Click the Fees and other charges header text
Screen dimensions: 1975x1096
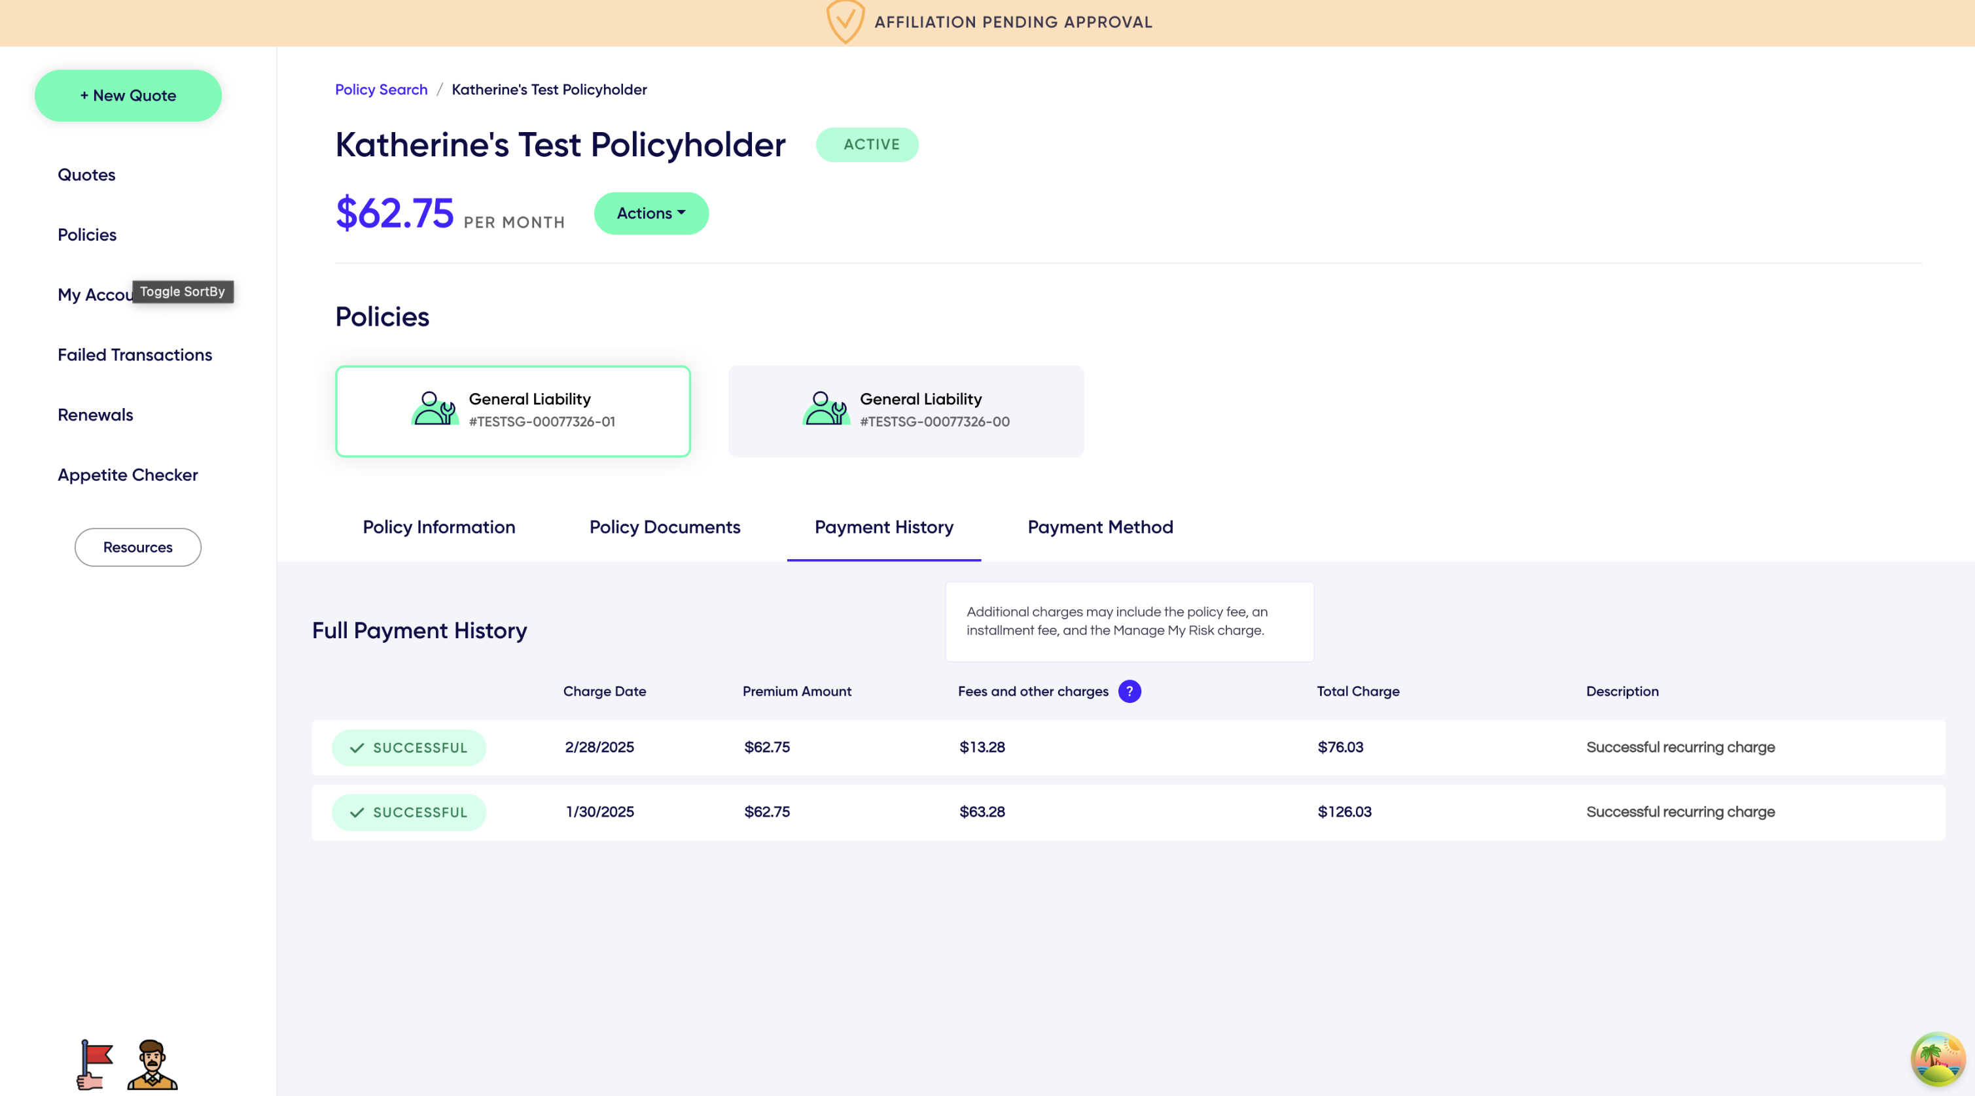(1033, 691)
